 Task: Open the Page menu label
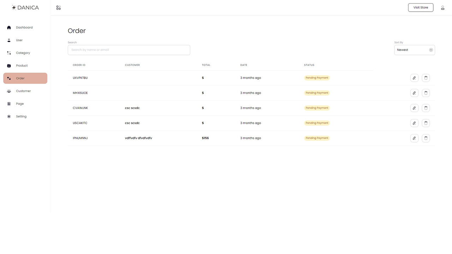pyautogui.click(x=20, y=104)
